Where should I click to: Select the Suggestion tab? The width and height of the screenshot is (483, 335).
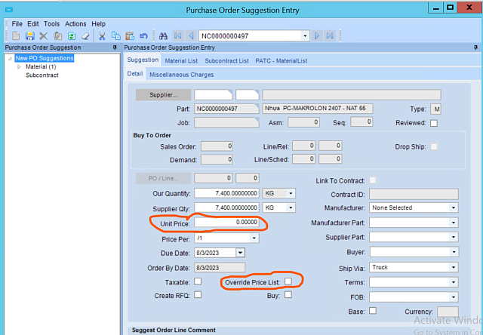pyautogui.click(x=143, y=60)
